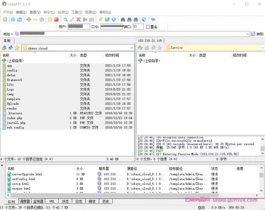Expand the remote path Service dropdown
Viewport: 265px width, 210px height.
pyautogui.click(x=262, y=48)
